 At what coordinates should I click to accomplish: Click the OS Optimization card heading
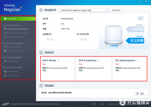(x=125, y=60)
